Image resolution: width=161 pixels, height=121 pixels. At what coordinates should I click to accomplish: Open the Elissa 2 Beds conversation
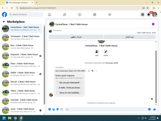22,65
